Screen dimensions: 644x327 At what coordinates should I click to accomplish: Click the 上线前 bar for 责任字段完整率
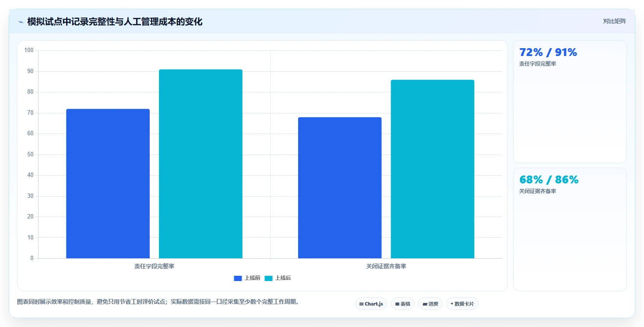(x=108, y=183)
